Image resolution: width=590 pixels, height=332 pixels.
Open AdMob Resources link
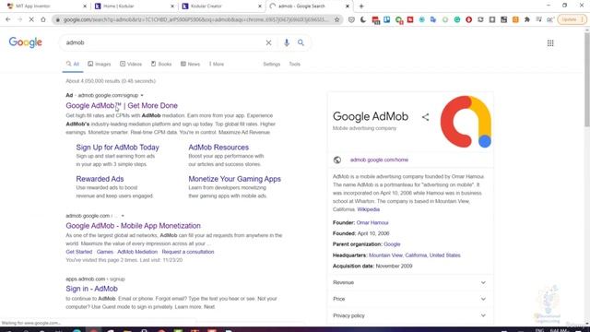[x=218, y=148]
